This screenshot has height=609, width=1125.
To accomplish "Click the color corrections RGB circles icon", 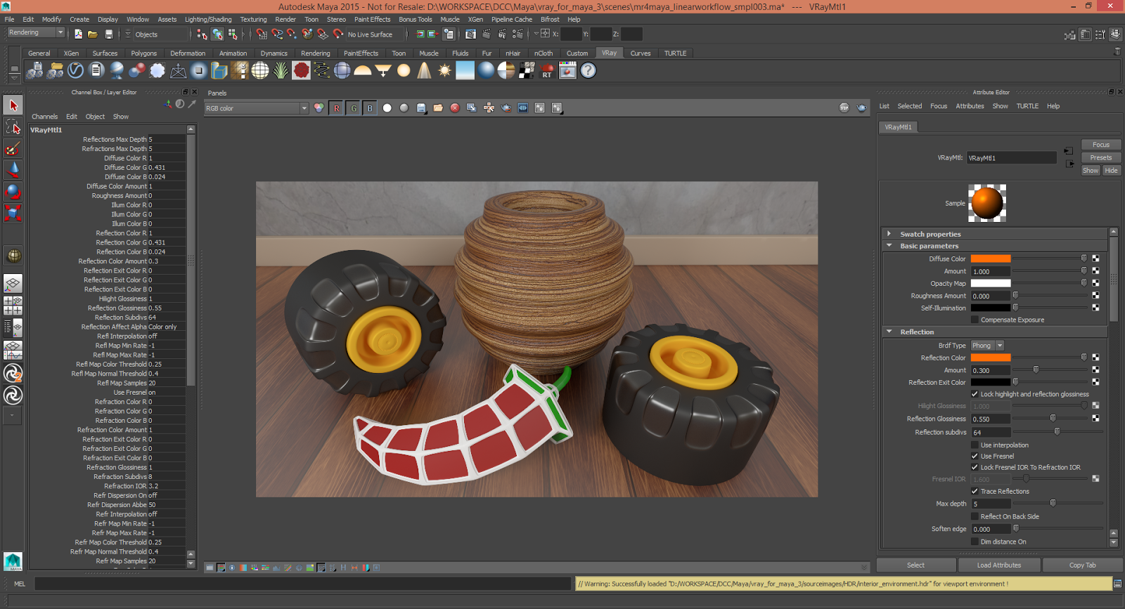I will coord(319,108).
